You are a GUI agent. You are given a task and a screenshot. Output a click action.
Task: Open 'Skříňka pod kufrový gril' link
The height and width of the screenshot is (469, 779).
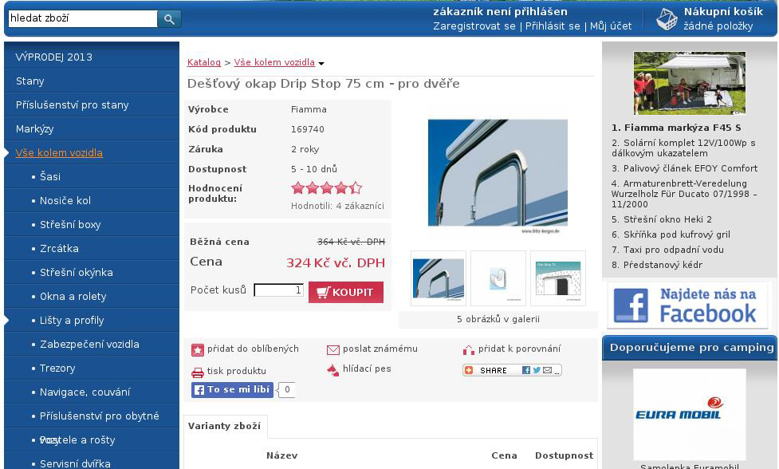tap(671, 235)
